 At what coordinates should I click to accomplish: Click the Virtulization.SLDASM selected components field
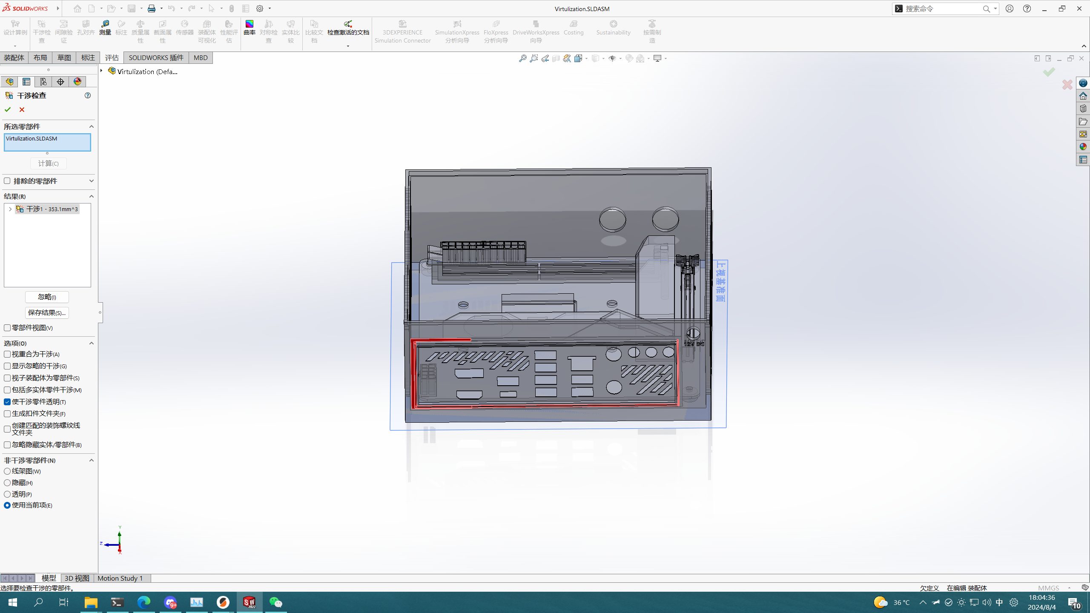coord(47,142)
